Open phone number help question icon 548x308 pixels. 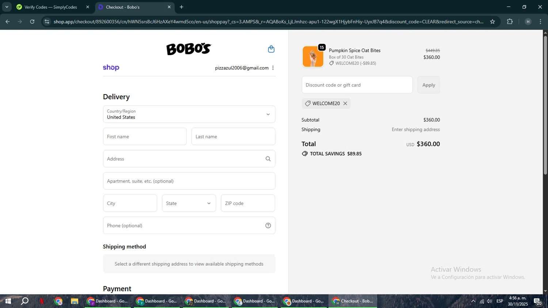268,226
